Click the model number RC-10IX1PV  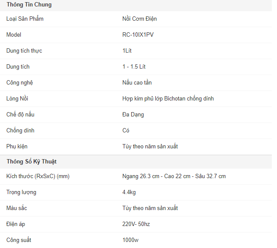(x=138, y=35)
